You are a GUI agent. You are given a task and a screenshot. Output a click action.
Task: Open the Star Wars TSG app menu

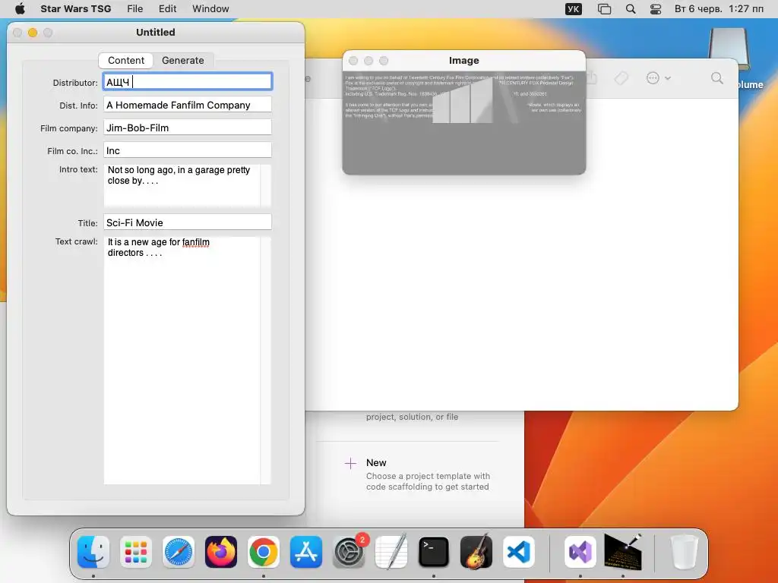76,9
